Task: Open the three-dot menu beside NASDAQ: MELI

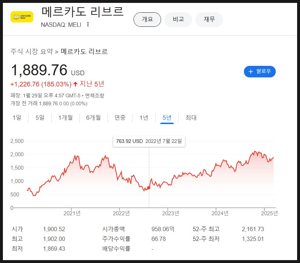Action: 88,24
